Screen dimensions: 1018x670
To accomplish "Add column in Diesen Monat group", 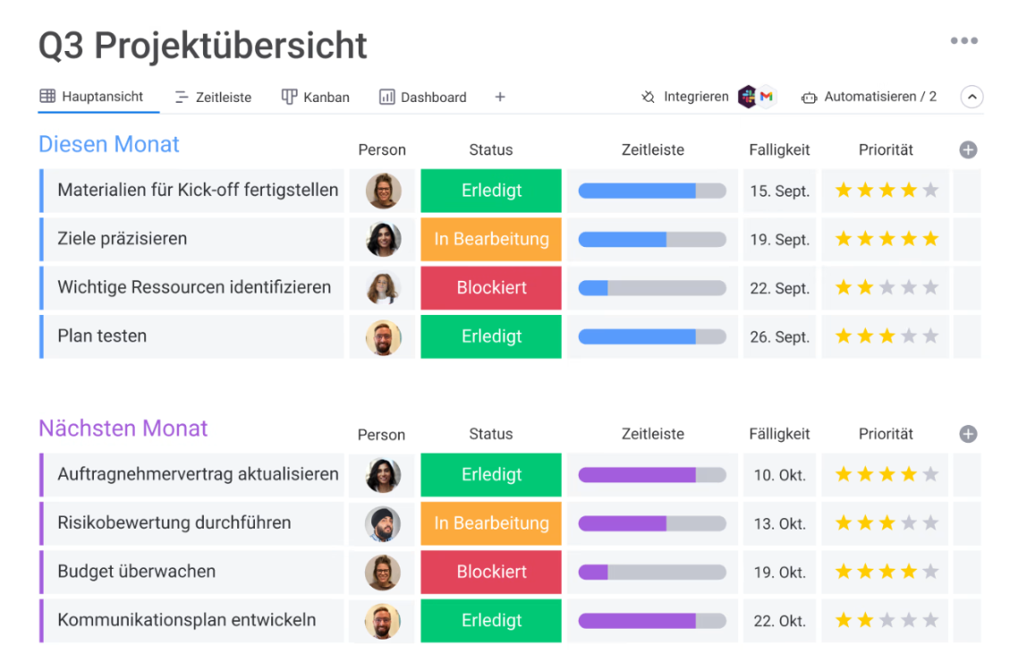I will pos(968,150).
